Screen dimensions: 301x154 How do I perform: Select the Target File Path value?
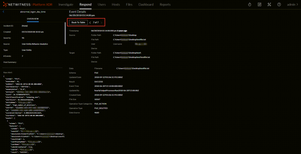[x=132, y=57]
